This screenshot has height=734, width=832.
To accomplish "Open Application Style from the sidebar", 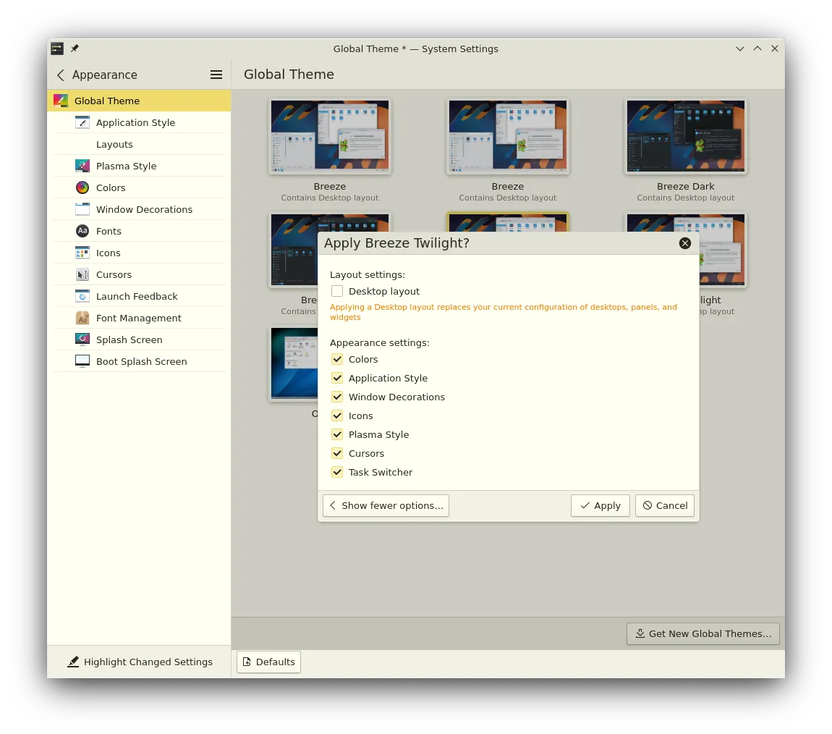I will [82, 122].
